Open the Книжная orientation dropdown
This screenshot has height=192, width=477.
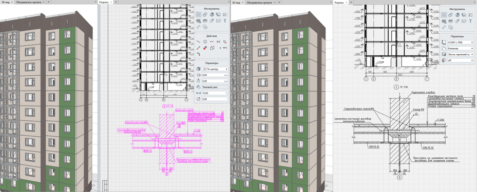pyautogui.click(x=461, y=48)
